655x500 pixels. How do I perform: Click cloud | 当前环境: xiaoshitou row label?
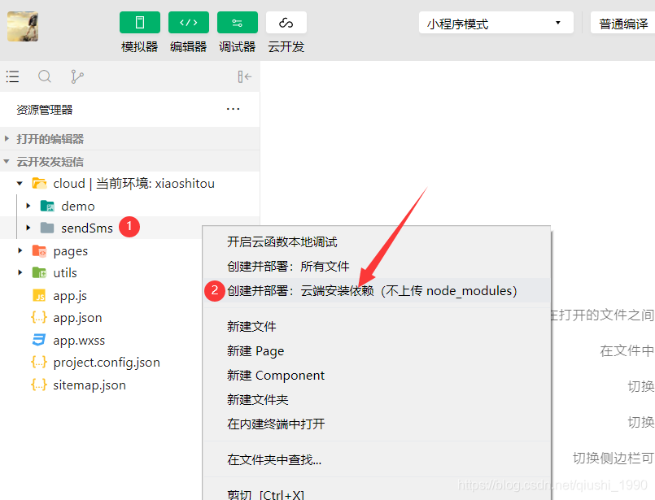click(x=133, y=184)
